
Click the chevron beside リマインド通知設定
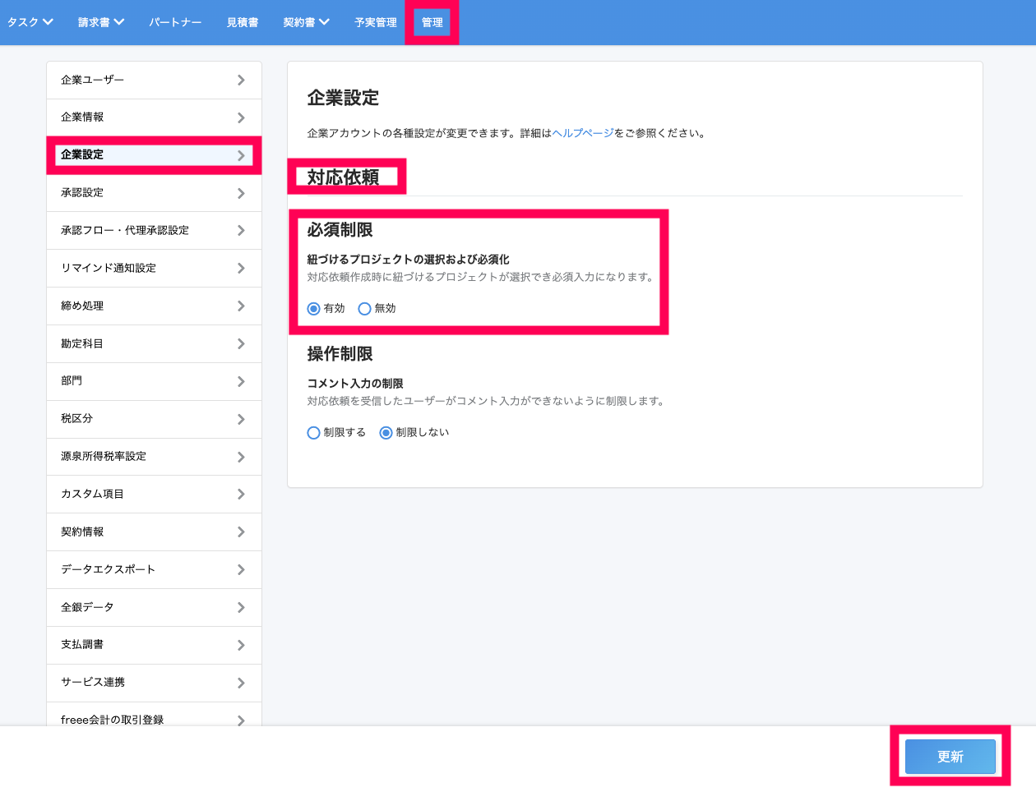point(241,269)
